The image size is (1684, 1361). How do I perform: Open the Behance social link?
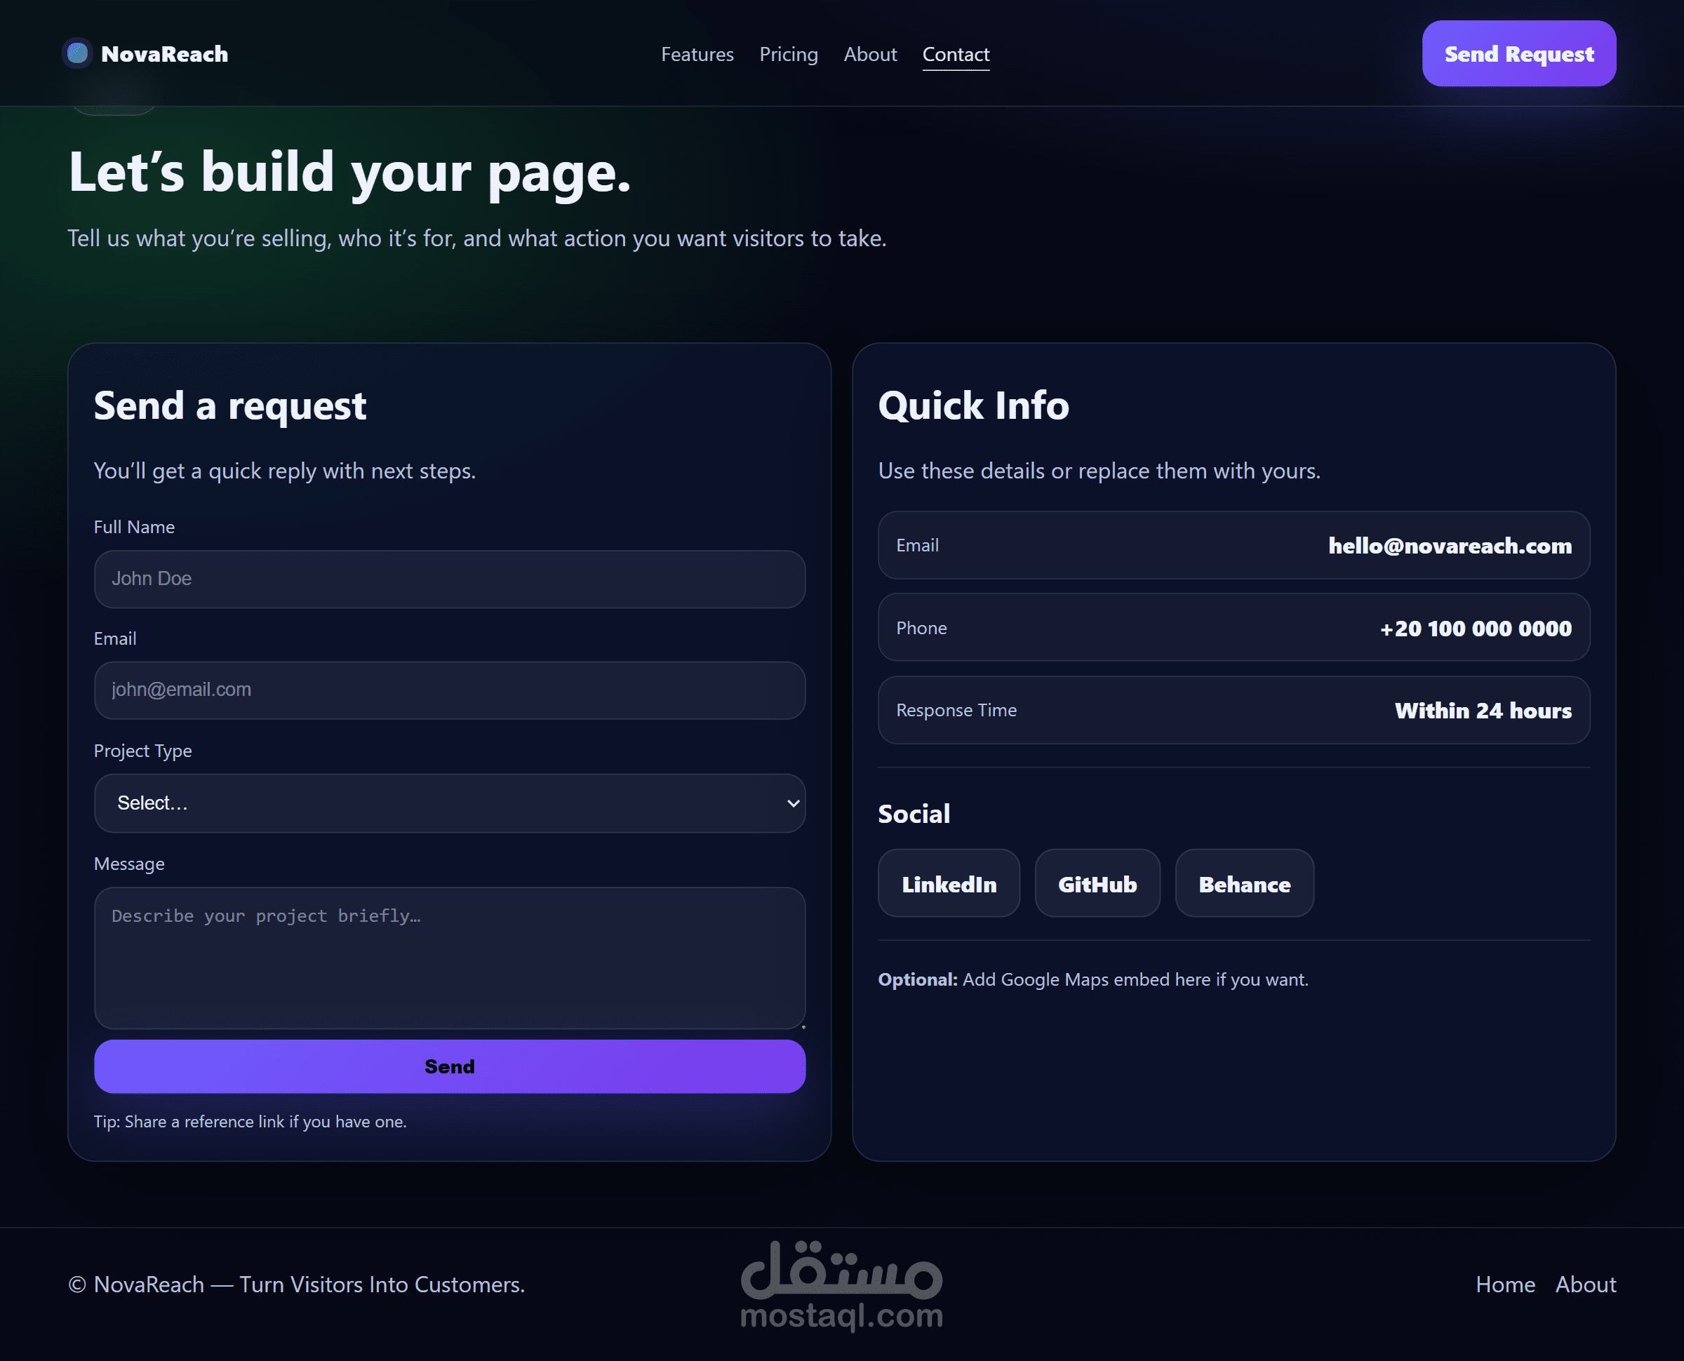click(x=1244, y=883)
